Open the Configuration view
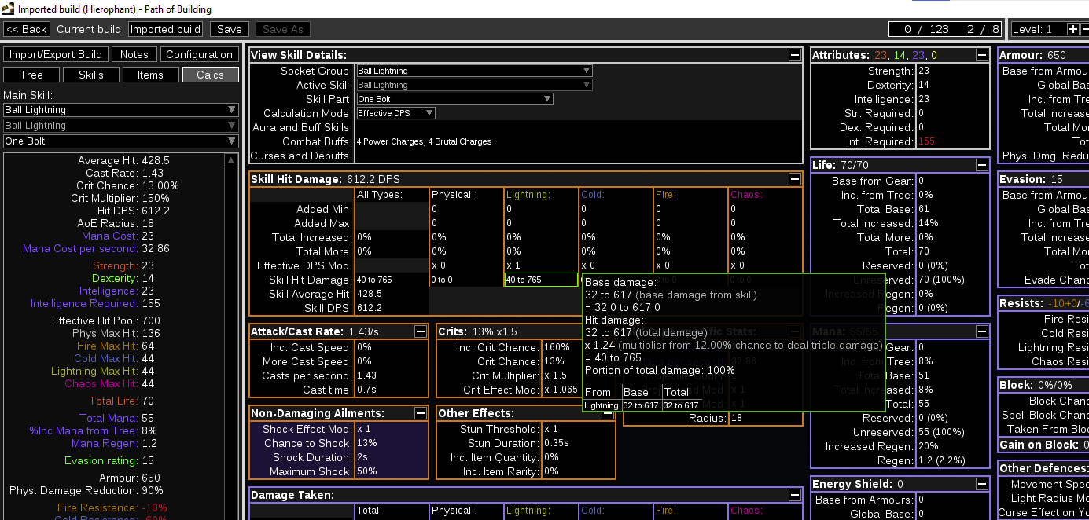 (x=199, y=54)
